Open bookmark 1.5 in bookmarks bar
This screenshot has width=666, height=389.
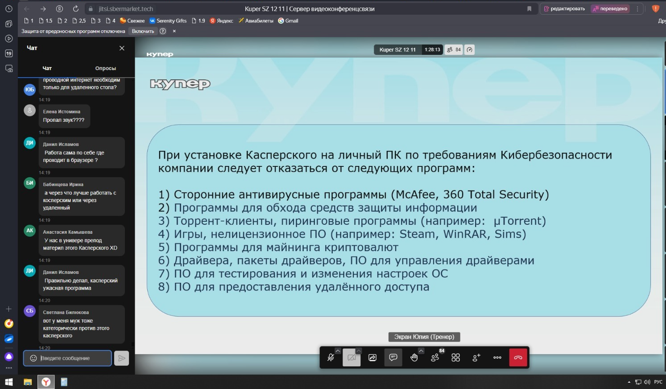coord(46,21)
